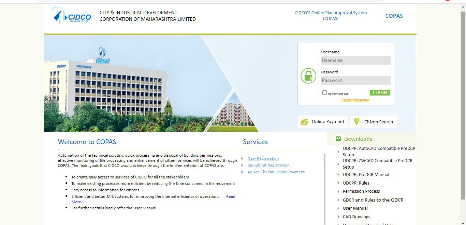Enable the Remember Me checkbox
This screenshot has width=466, height=225.
point(324,92)
